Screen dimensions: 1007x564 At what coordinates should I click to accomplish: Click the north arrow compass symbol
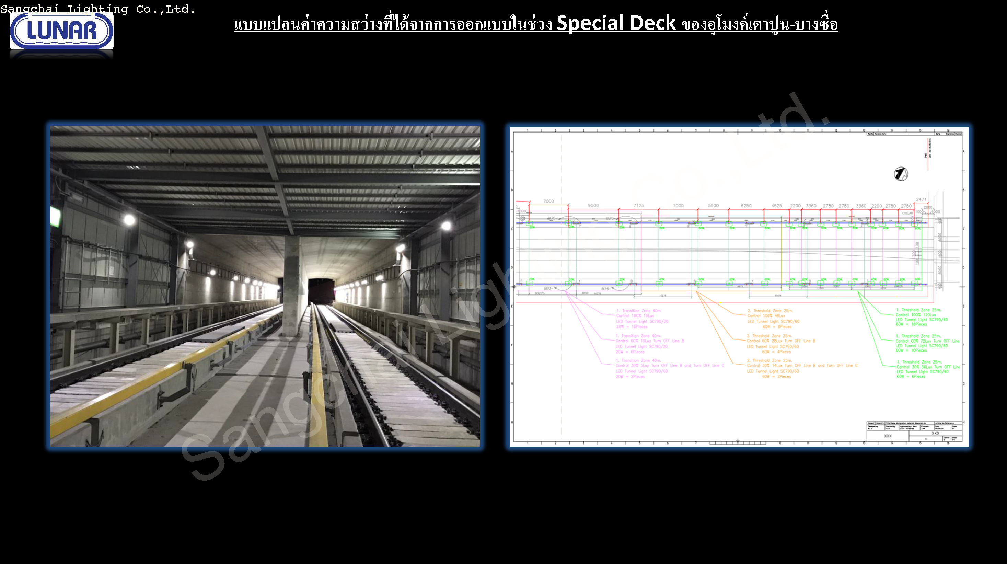[x=901, y=174]
